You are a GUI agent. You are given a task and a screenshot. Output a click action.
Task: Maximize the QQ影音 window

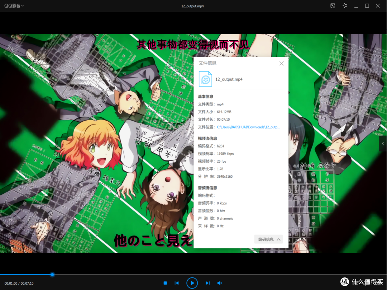point(367,6)
